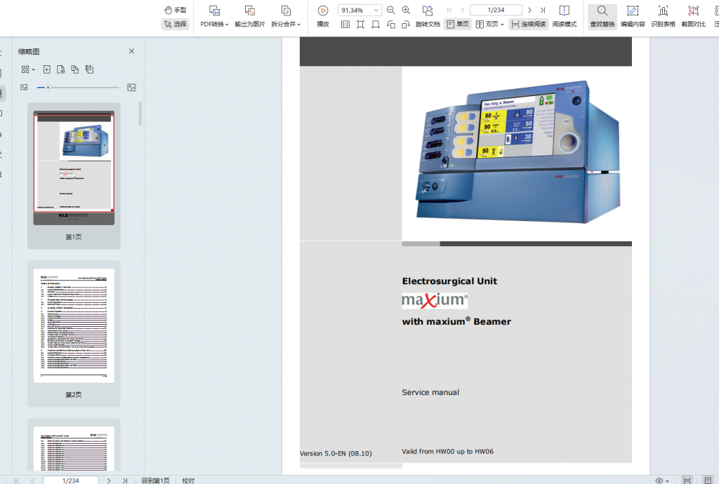Image resolution: width=719 pixels, height=484 pixels.
Task: Click the maxium logo on the page
Action: tap(435, 300)
